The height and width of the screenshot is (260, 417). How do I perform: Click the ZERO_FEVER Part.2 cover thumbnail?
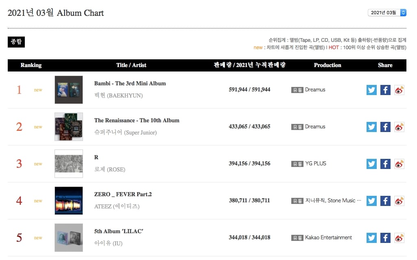point(69,201)
